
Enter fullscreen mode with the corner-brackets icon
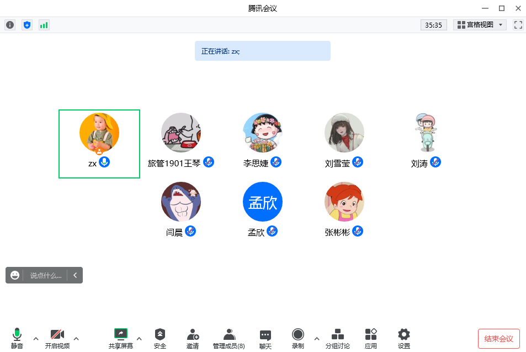point(518,25)
